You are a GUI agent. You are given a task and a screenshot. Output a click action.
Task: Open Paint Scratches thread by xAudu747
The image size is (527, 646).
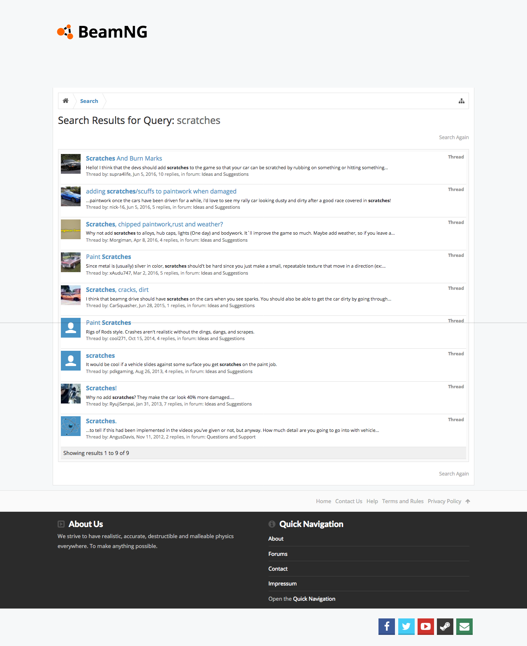[x=109, y=257]
